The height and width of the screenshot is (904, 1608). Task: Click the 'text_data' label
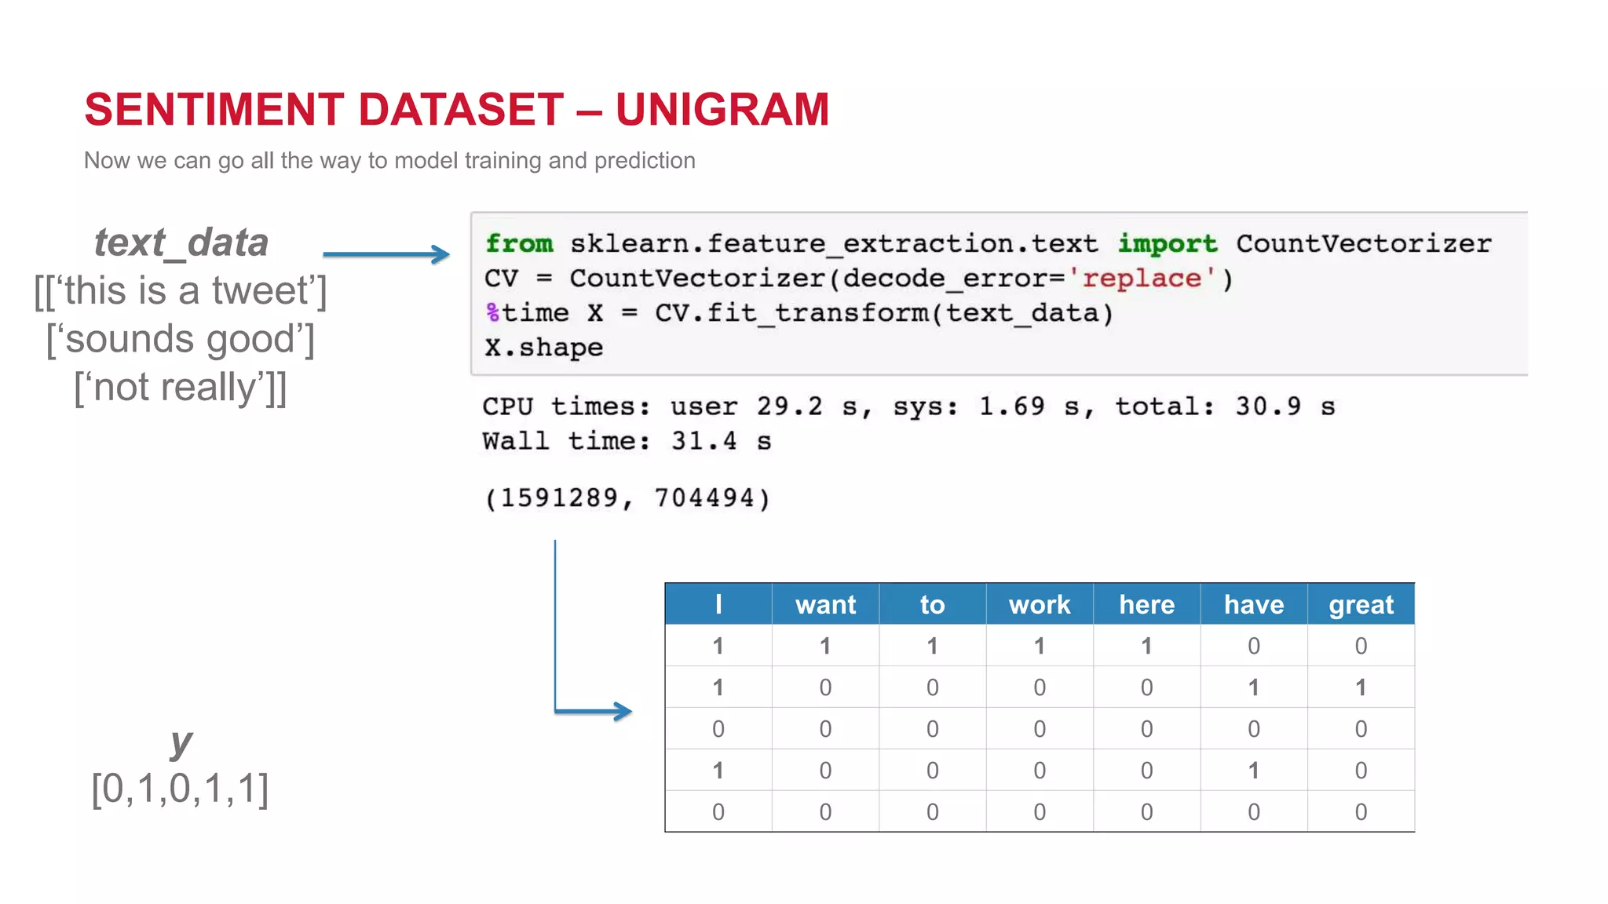pos(181,242)
